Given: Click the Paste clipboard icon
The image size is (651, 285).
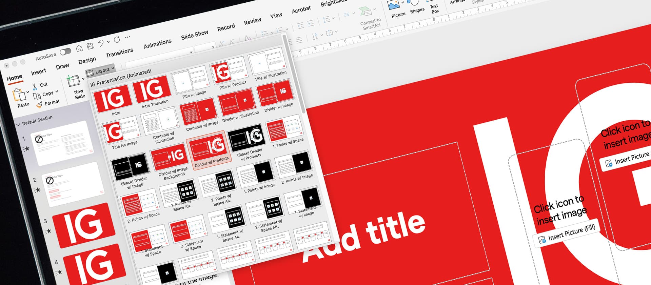Looking at the screenshot, I should (x=19, y=95).
